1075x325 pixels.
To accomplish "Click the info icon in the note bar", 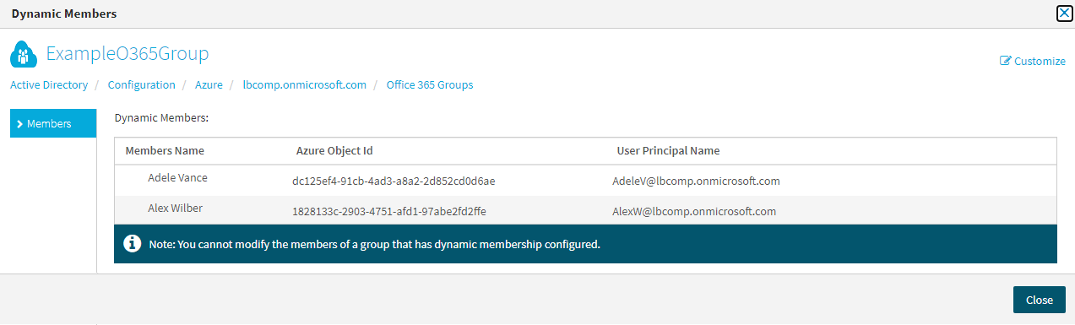I will point(132,244).
